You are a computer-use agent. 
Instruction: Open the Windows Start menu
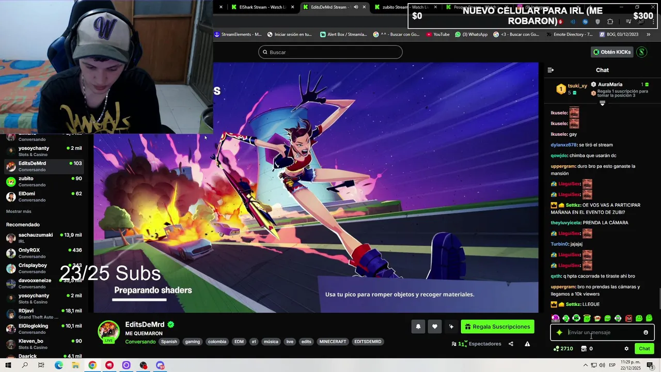[8, 365]
